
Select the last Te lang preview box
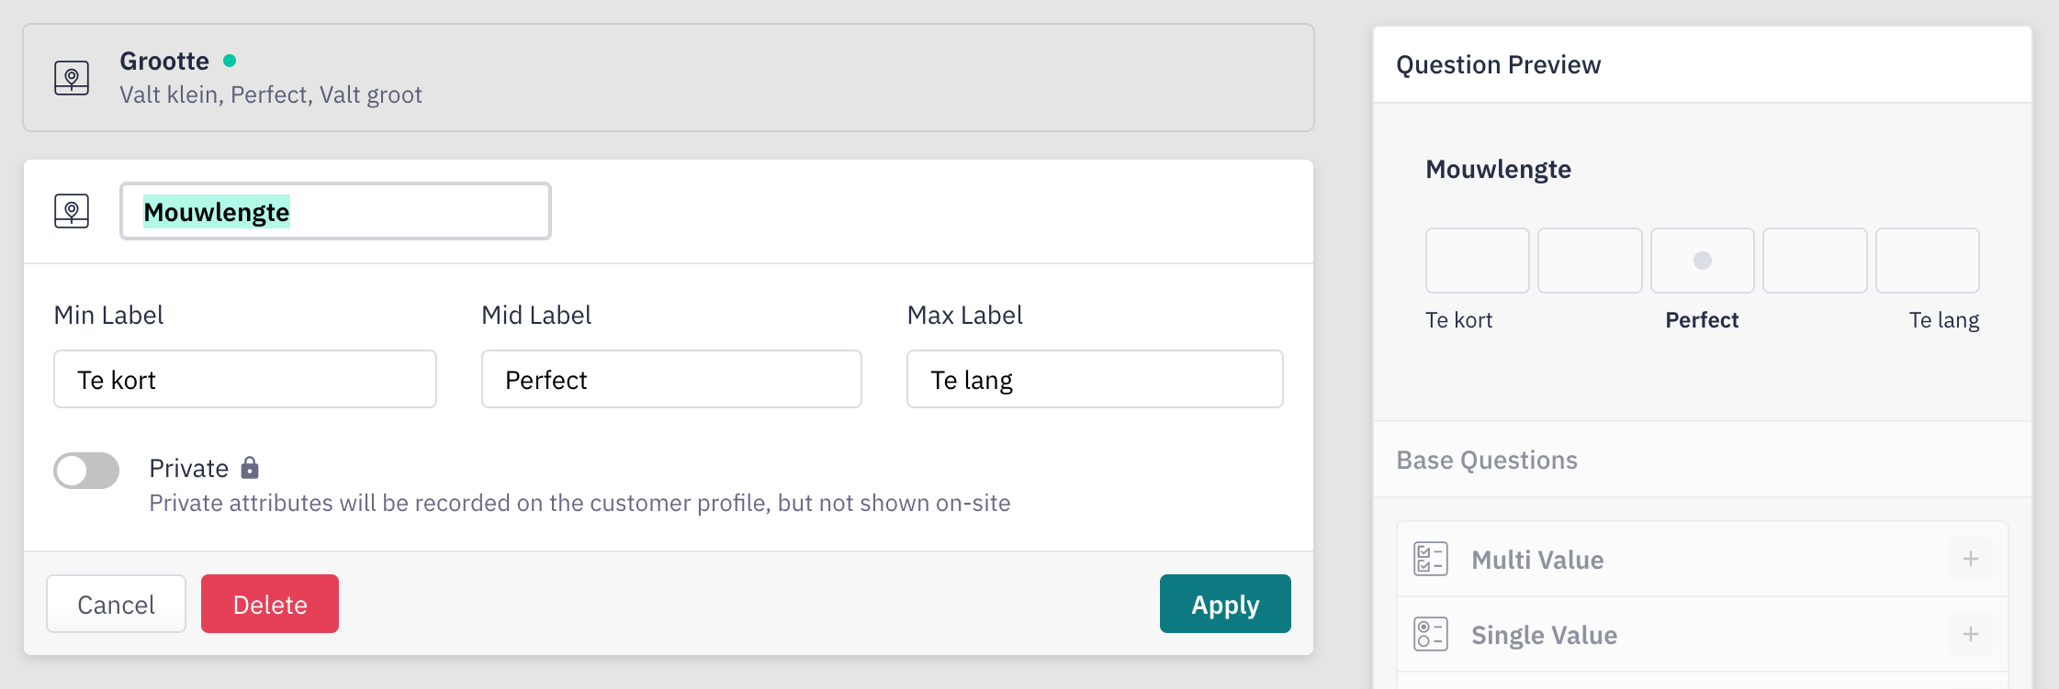pos(1927,261)
